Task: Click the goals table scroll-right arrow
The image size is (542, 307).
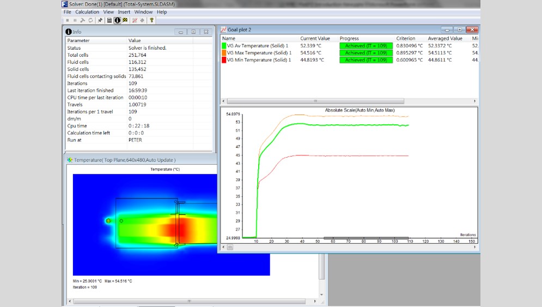Action: (x=474, y=101)
